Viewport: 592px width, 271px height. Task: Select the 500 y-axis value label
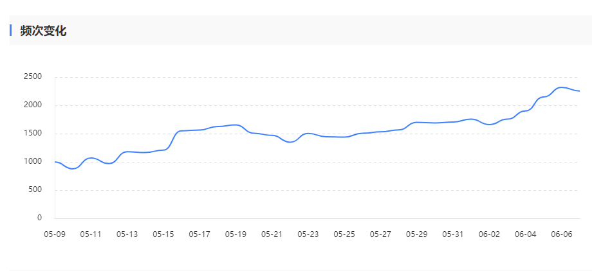point(35,190)
